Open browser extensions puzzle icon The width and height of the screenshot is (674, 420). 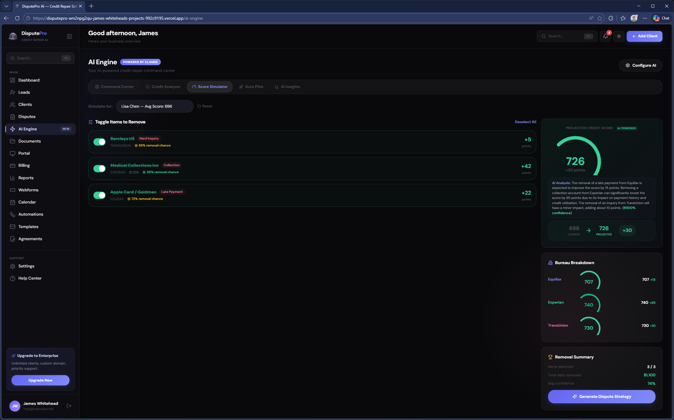pos(611,18)
